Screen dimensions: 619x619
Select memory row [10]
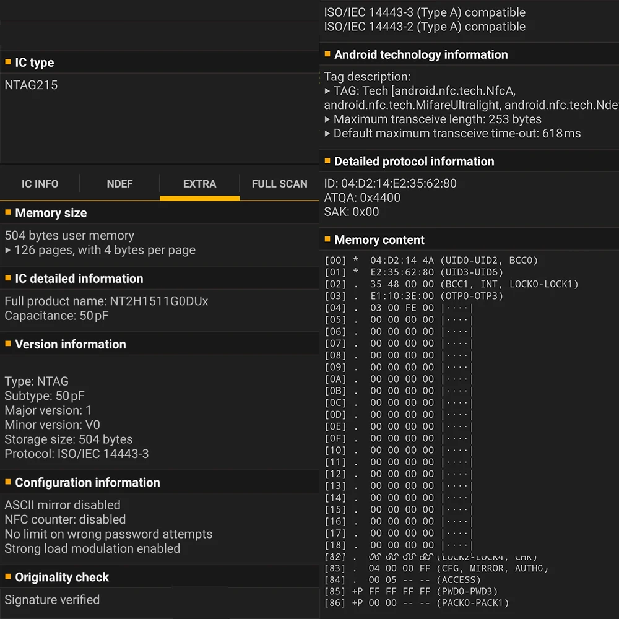pyautogui.click(x=398, y=450)
